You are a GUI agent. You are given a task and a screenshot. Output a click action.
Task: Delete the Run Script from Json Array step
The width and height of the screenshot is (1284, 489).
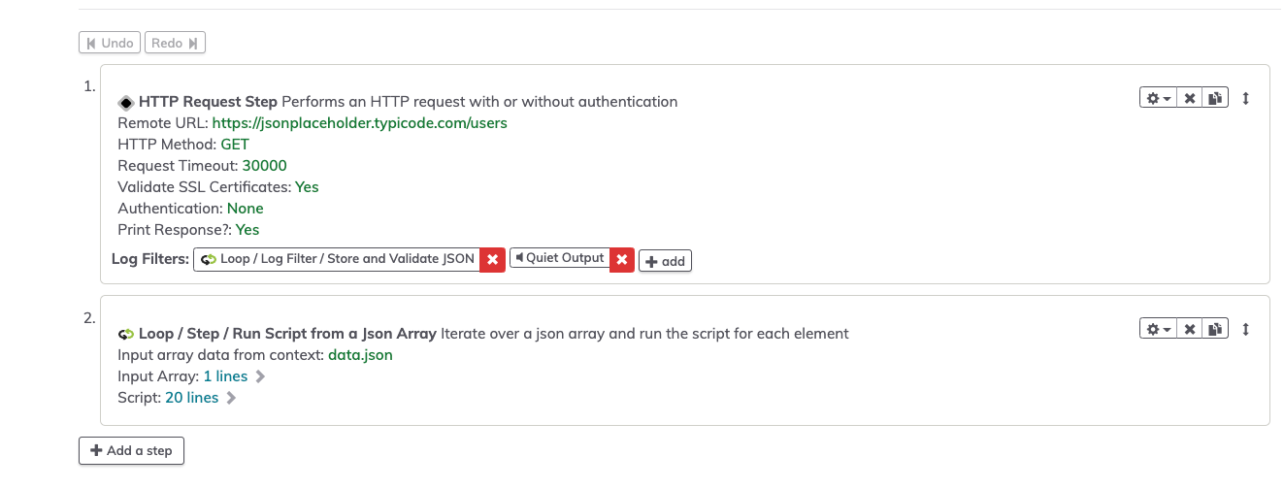click(1190, 330)
